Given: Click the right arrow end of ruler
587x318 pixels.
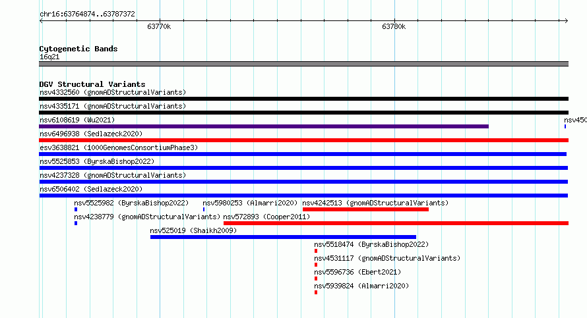Looking at the screenshot, I should [x=566, y=20].
